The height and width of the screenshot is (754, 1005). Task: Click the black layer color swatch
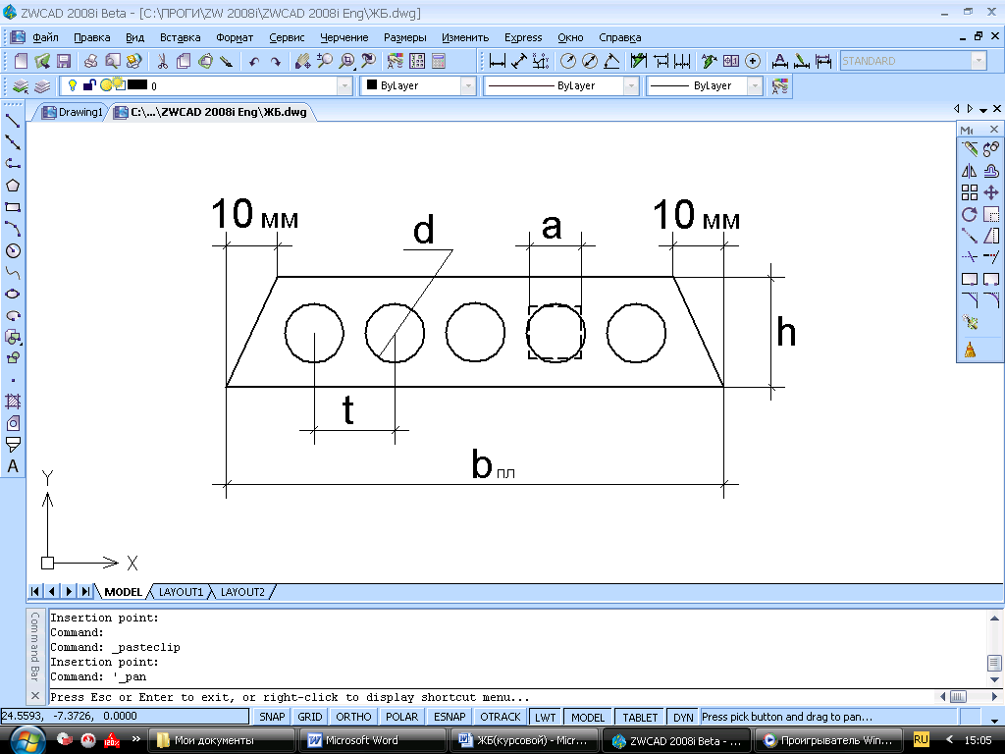pyautogui.click(x=137, y=84)
